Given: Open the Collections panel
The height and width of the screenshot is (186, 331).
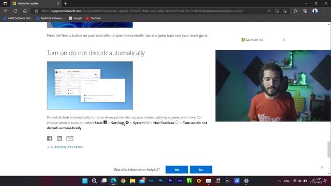Looking at the screenshot, I should [305, 11].
